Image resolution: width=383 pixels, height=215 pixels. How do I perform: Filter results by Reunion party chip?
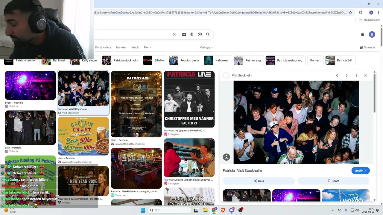click(185, 60)
